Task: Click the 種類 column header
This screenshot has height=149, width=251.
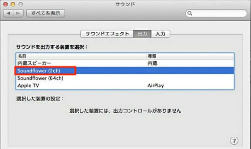Action: (x=190, y=56)
